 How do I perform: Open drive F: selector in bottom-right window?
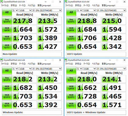(x=112, y=69)
